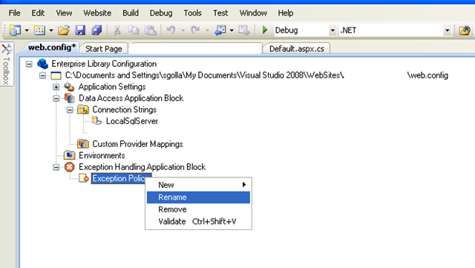Open the Debug menu
Image resolution: width=475 pixels, height=268 pixels.
coord(161,13)
